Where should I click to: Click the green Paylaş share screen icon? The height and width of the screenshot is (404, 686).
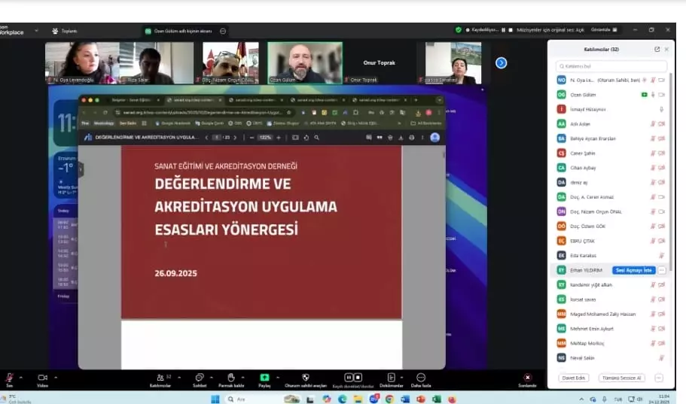click(264, 377)
